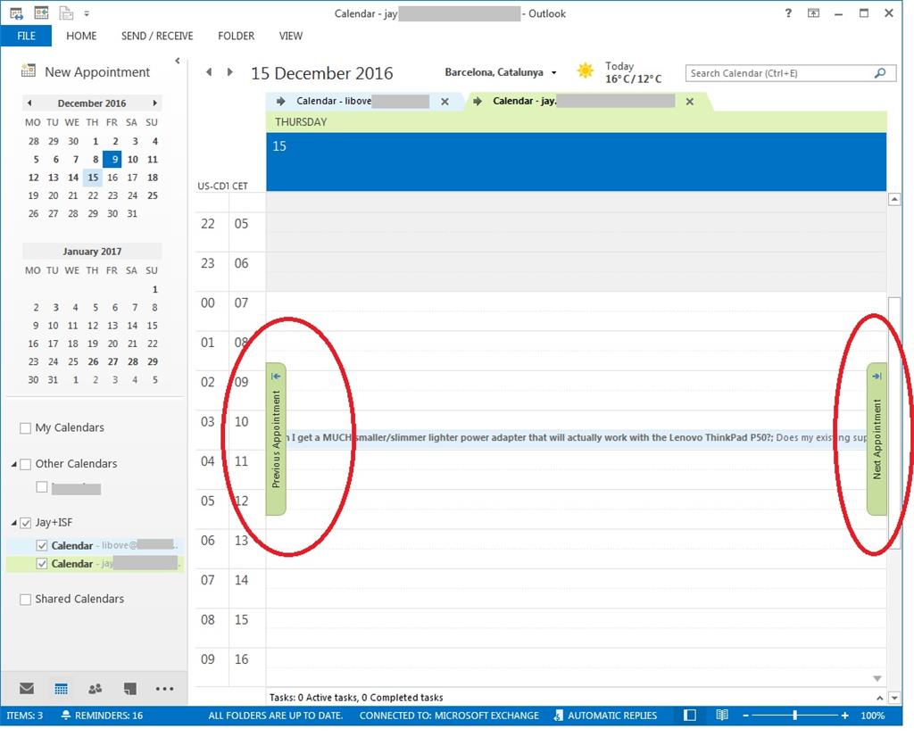Viewport: 914px width, 737px height.
Task: Check the calendar box under Other Calendars
Action: (42, 487)
